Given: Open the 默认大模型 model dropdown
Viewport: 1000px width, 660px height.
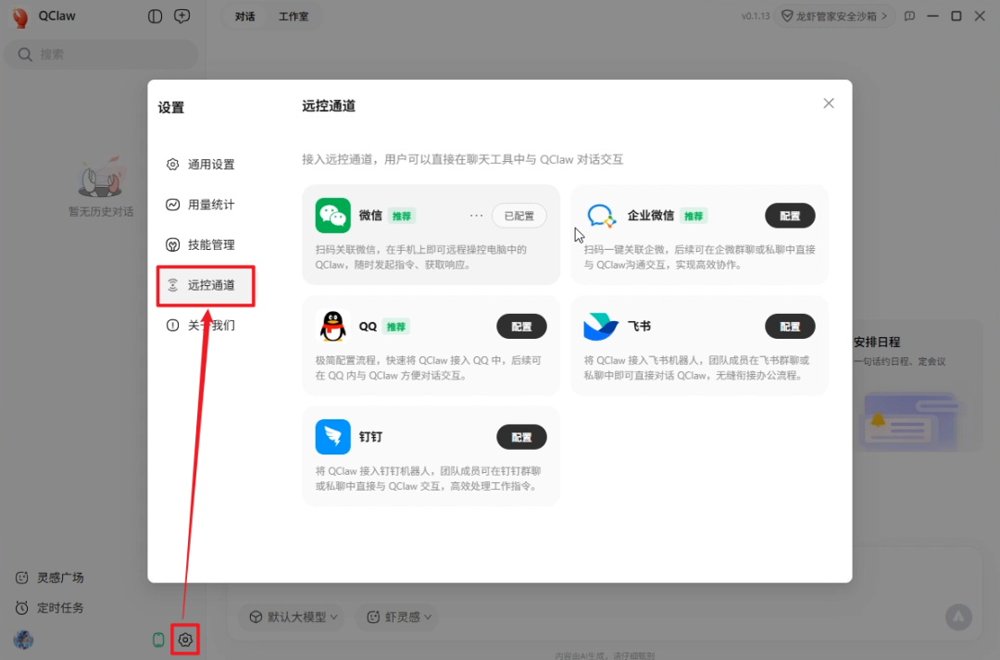Looking at the screenshot, I should 291,616.
